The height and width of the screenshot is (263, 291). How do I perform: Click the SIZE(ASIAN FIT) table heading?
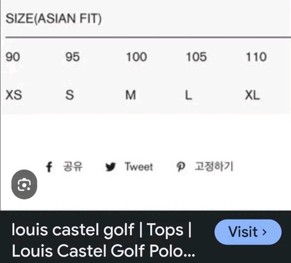(54, 19)
